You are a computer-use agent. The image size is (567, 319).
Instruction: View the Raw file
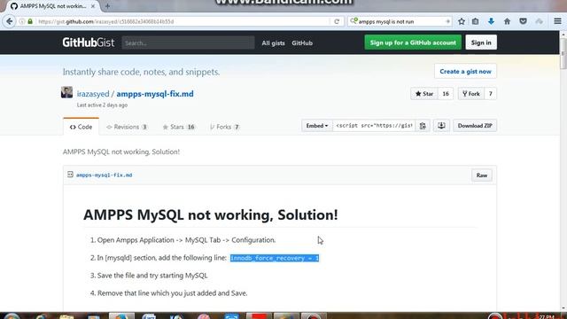coord(482,175)
